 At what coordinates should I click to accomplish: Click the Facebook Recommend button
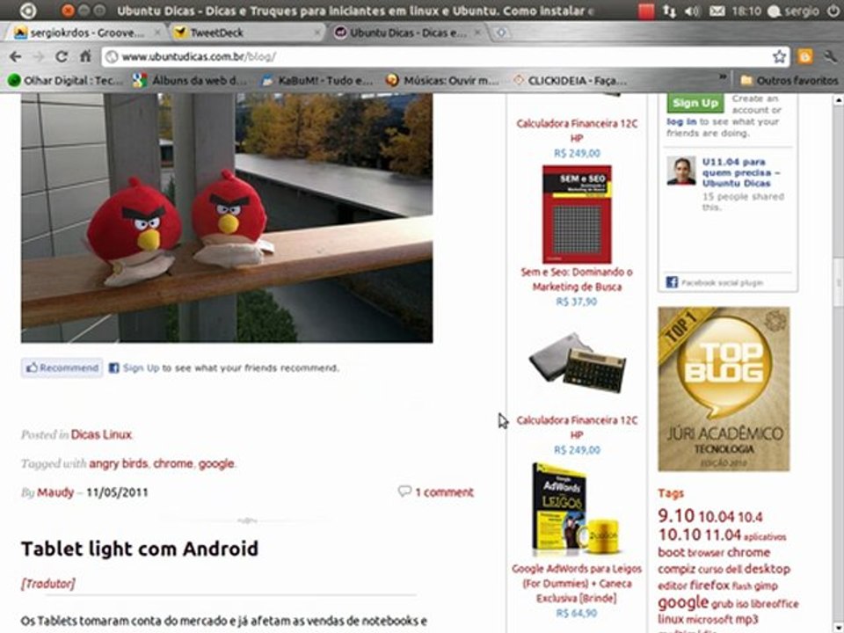[62, 367]
